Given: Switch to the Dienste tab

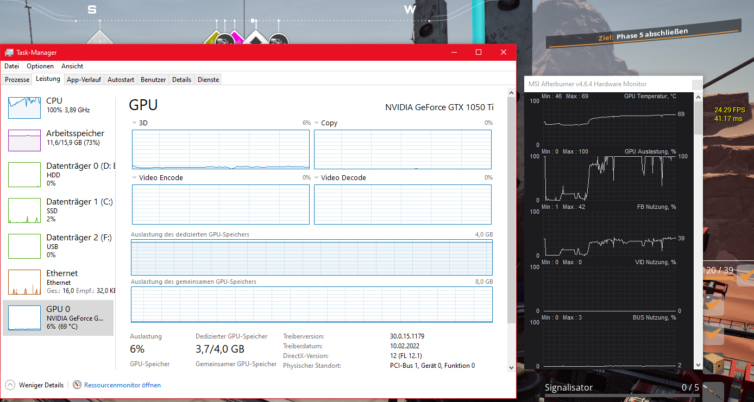Looking at the screenshot, I should (208, 79).
